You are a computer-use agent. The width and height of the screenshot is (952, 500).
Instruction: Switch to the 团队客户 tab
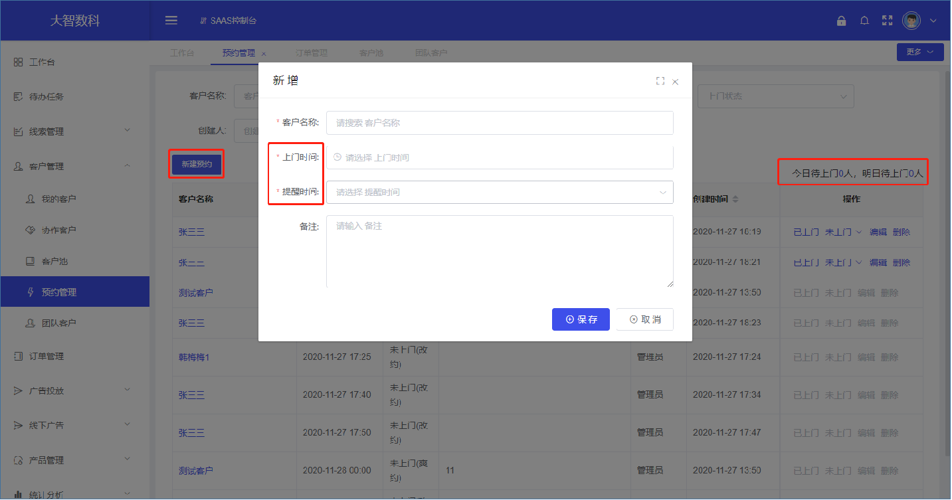[431, 52]
